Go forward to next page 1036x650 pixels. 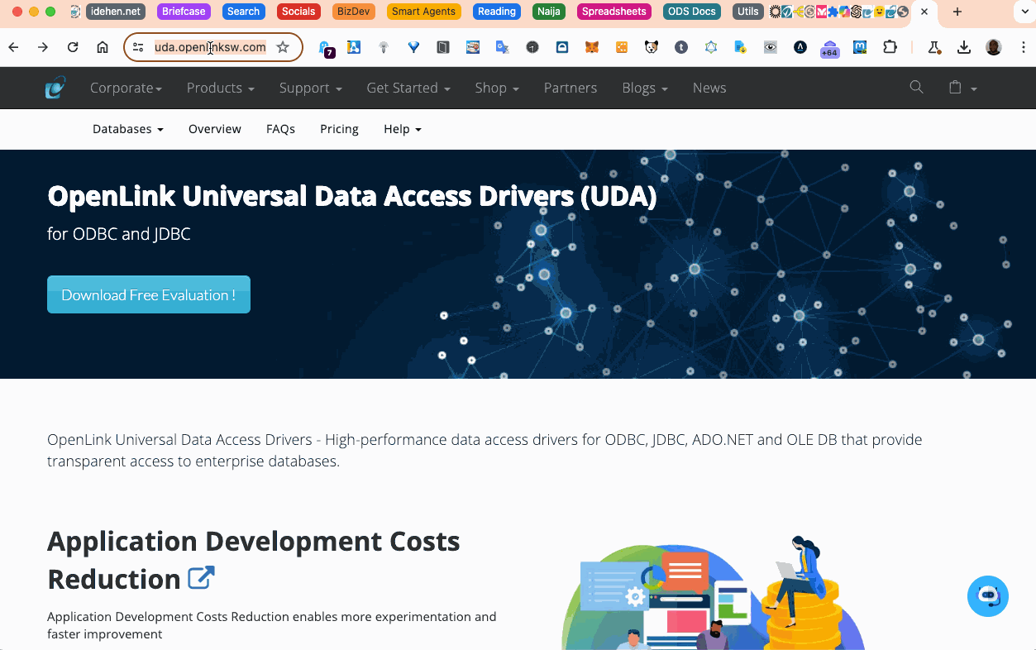43,47
